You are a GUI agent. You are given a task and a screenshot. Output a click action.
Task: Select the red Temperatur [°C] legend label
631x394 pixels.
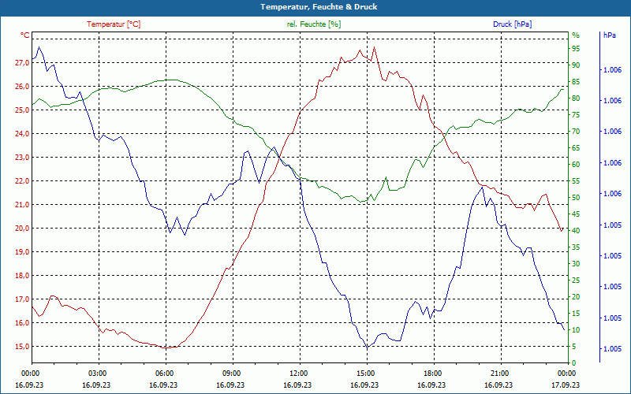pyautogui.click(x=114, y=24)
